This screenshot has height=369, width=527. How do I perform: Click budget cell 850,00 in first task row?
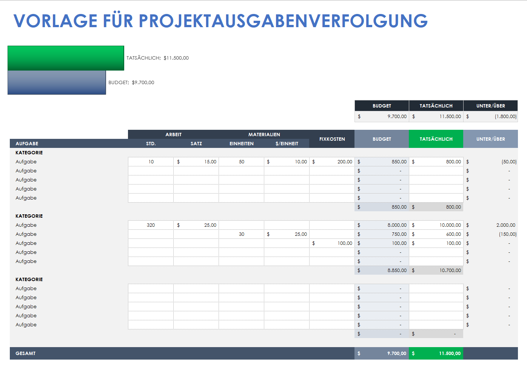(382, 161)
